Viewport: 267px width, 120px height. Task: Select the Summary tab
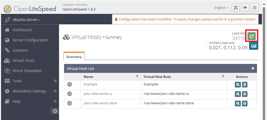(74, 56)
